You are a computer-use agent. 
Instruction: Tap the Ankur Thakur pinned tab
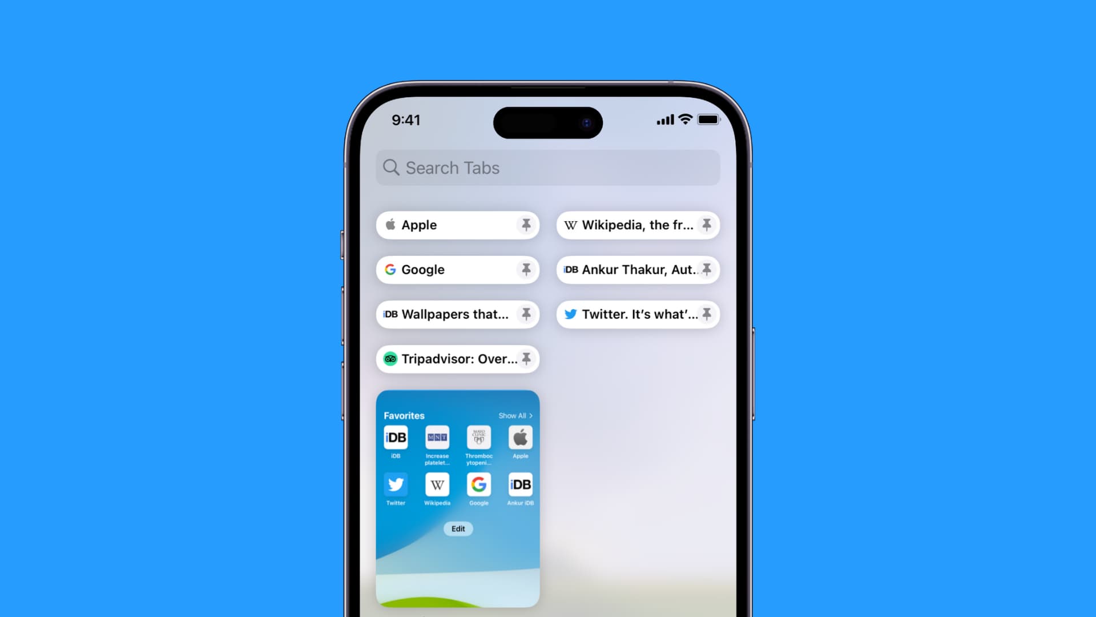pos(637,269)
